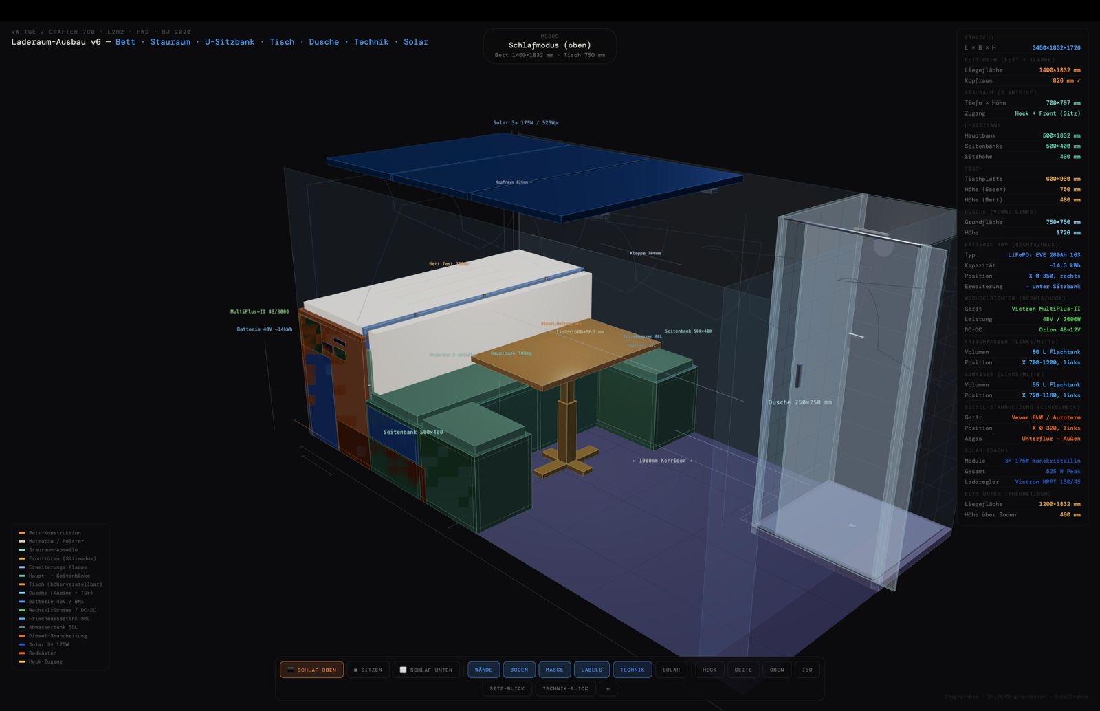The image size is (1100, 711).
Task: Enable the Solar layer
Action: 671,670
